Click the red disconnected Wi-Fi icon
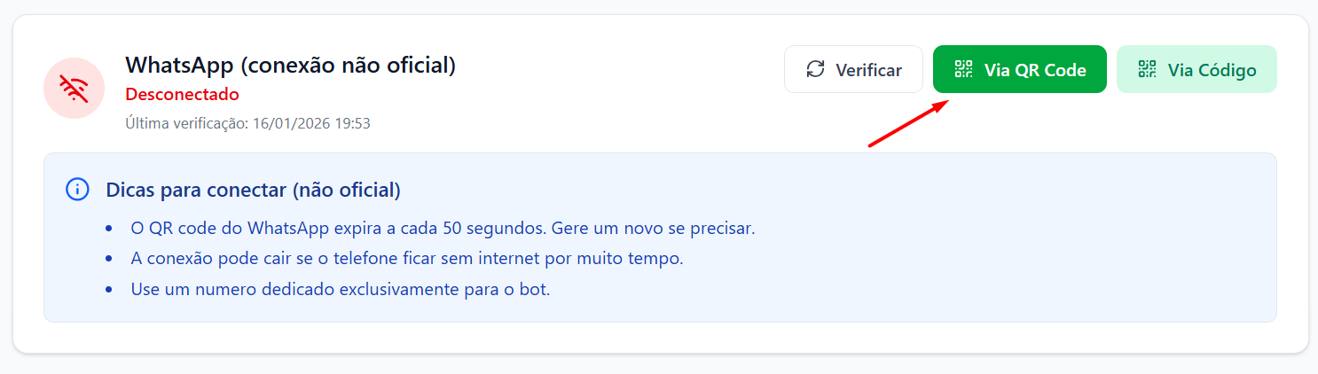1318x374 pixels. pos(74,88)
